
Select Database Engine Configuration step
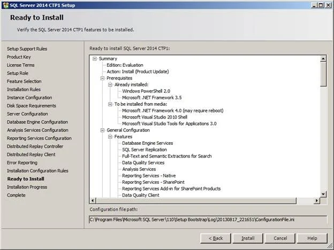[37, 122]
